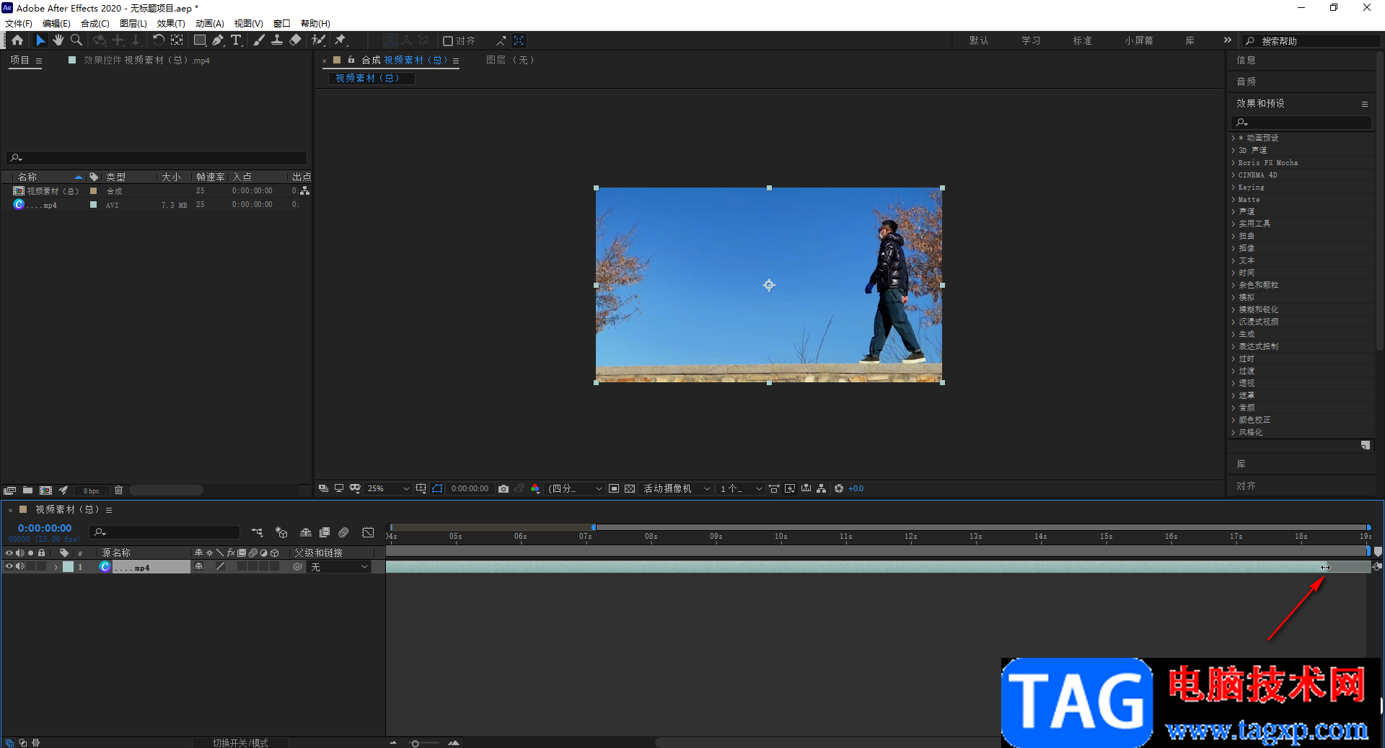Select the Puppet Pin tool
Screen dimensions: 1385x748
[x=340, y=40]
